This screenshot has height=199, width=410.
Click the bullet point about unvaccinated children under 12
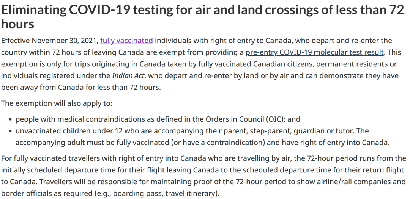(203, 137)
